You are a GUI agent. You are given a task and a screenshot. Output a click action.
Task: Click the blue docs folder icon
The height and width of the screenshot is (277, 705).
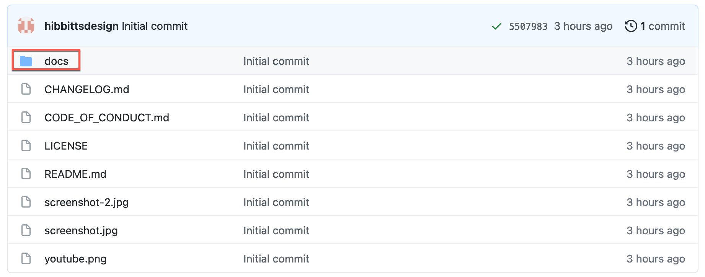coord(26,60)
